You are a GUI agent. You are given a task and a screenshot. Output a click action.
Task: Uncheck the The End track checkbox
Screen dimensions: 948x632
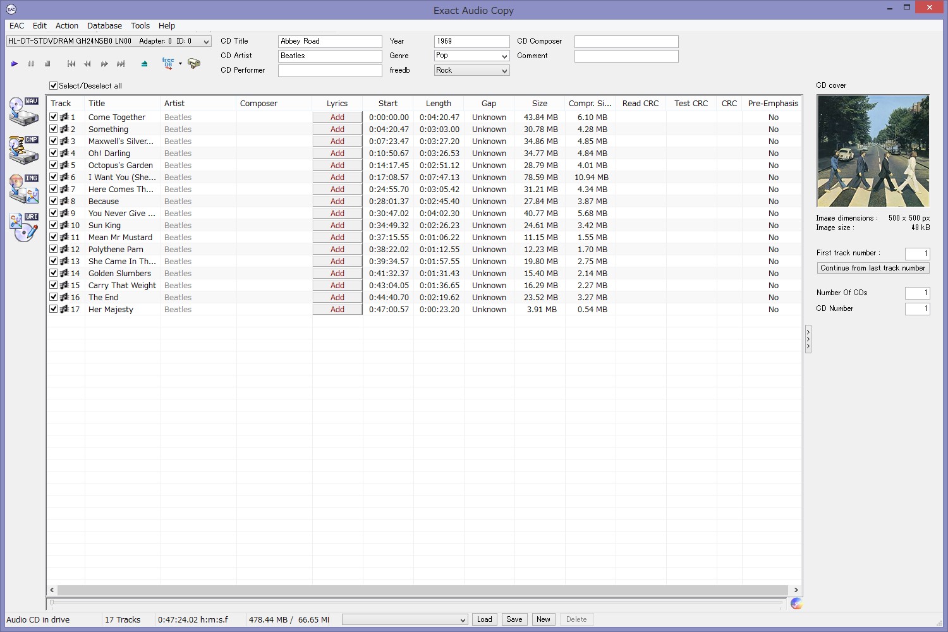point(54,297)
